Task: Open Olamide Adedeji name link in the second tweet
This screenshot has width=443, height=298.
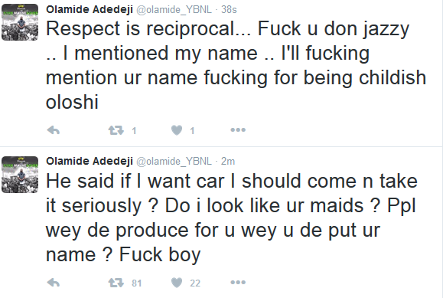Action: 90,162
